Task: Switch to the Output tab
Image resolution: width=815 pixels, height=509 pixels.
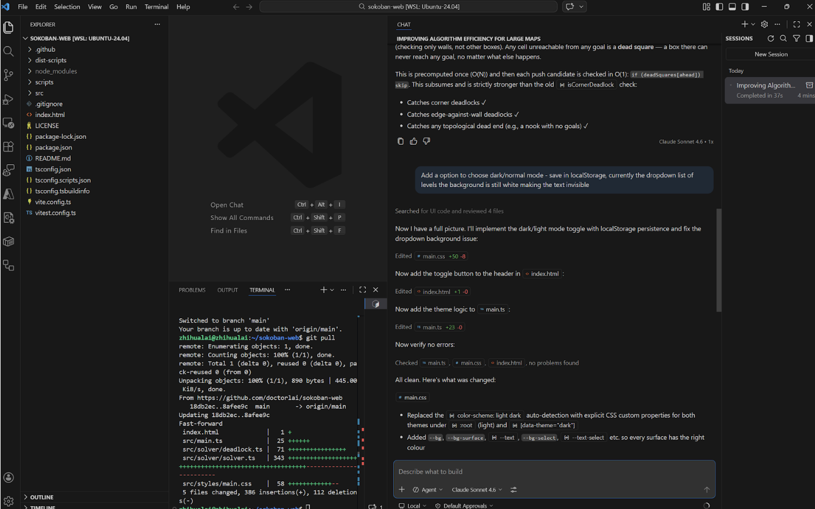Action: pyautogui.click(x=228, y=290)
